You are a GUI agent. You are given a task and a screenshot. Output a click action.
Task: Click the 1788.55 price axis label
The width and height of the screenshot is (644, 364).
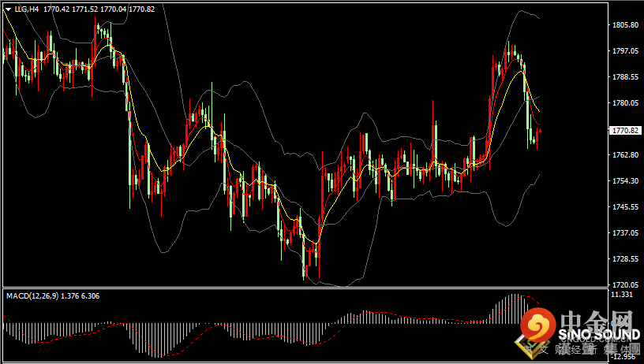pos(625,77)
